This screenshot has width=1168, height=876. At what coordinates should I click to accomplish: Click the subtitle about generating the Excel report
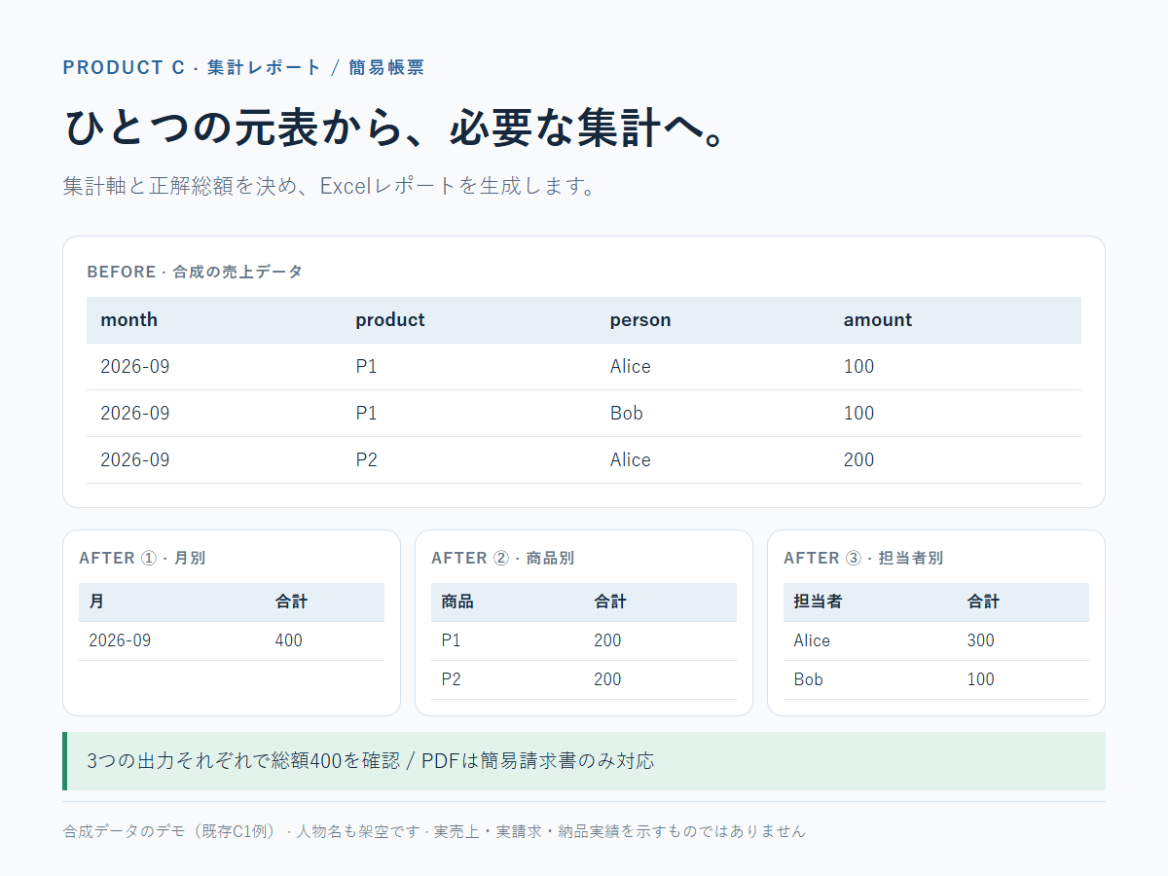(x=329, y=186)
